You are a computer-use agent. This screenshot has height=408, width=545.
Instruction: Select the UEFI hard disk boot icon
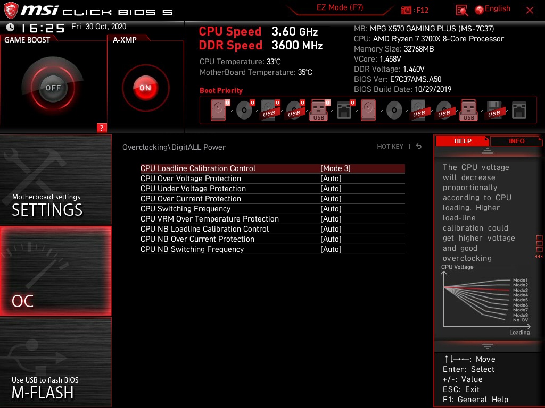pyautogui.click(x=220, y=110)
